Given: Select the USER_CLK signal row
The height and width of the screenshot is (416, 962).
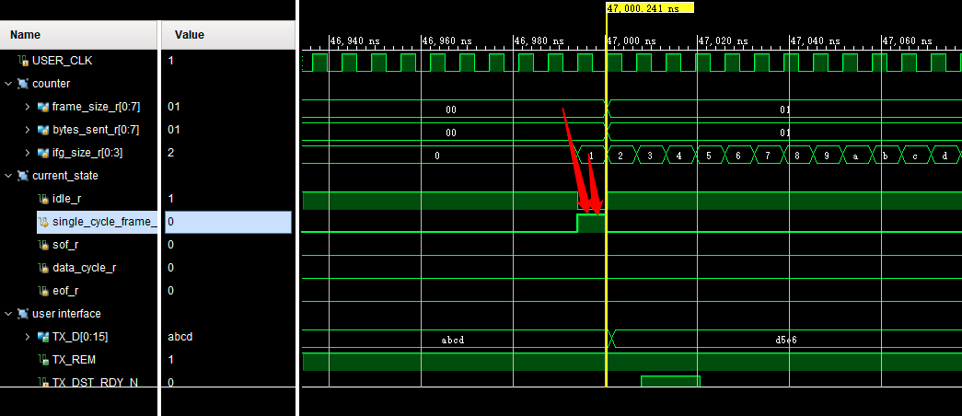Looking at the screenshot, I should (80, 61).
